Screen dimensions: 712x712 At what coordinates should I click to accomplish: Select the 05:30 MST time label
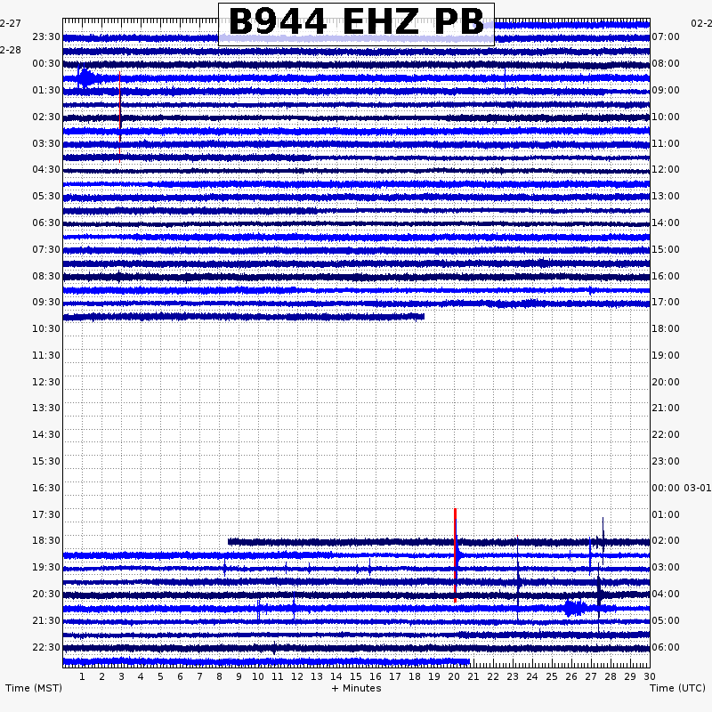[46, 197]
